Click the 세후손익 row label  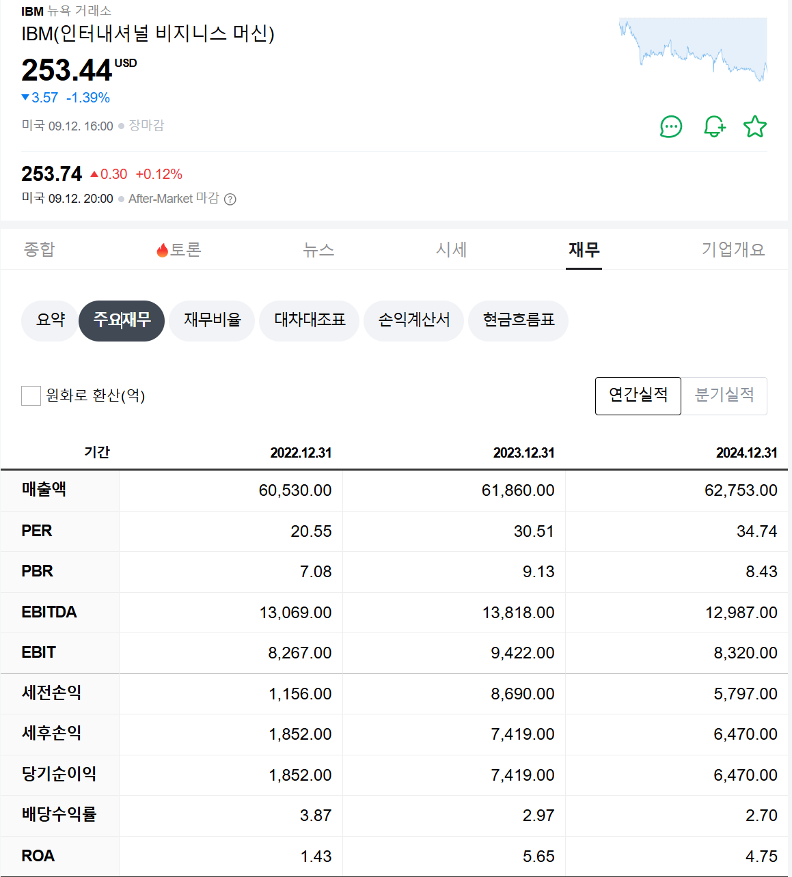52,734
